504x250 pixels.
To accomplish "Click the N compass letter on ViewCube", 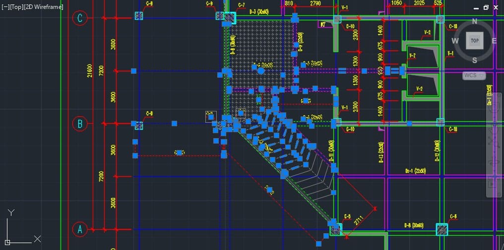I will (475, 21).
